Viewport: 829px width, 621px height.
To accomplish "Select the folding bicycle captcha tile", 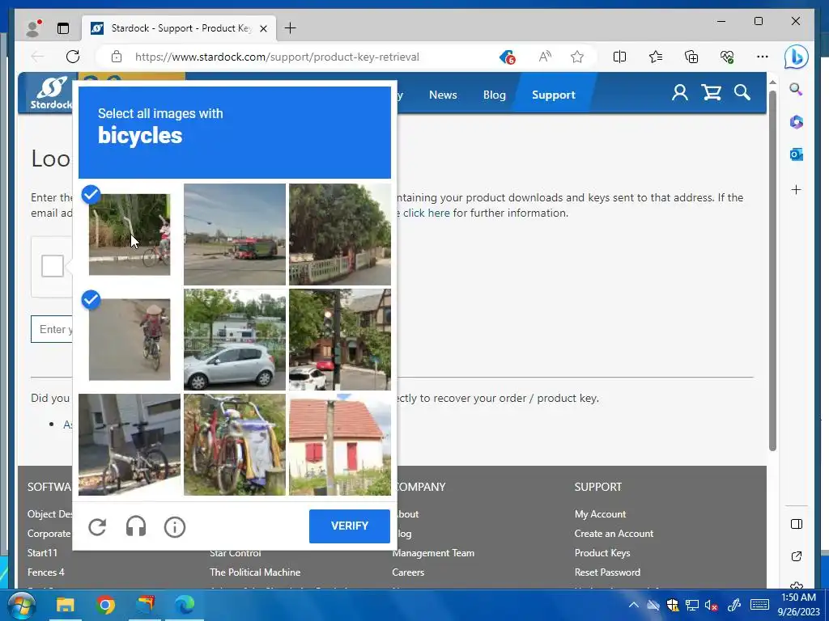I will click(x=130, y=445).
